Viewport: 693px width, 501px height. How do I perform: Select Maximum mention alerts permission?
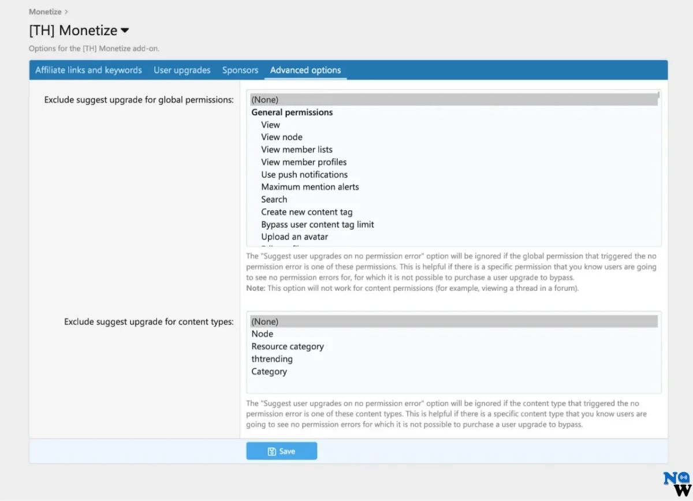pyautogui.click(x=310, y=186)
